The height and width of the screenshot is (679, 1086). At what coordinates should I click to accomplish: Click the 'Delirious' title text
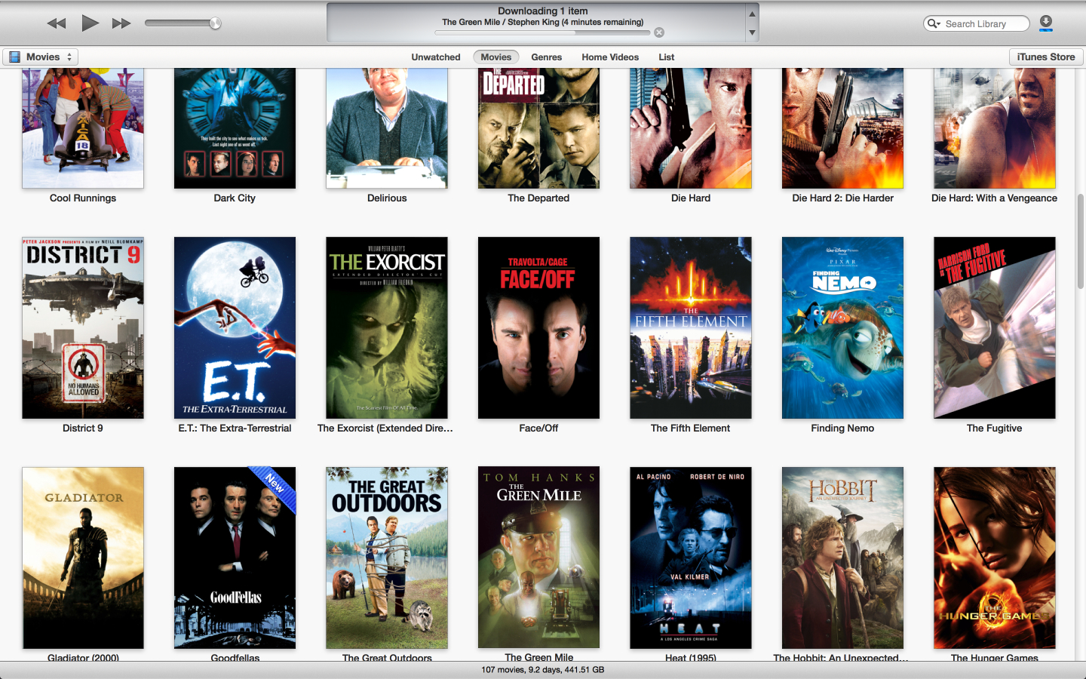(x=387, y=198)
